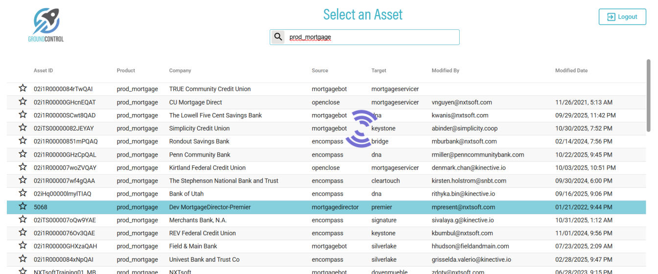Image resolution: width=658 pixels, height=274 pixels.
Task: Click the signature target cell
Action: tap(384, 220)
